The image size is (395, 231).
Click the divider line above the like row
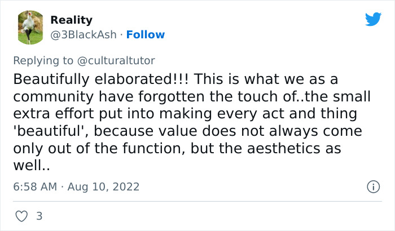point(197,202)
